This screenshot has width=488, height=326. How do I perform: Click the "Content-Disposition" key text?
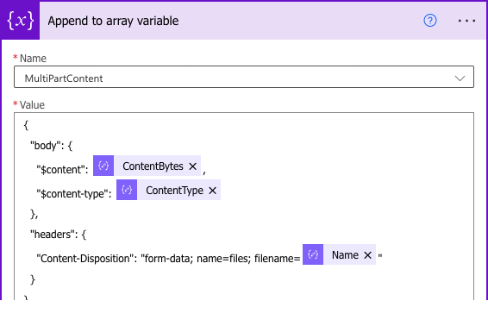tap(85, 259)
